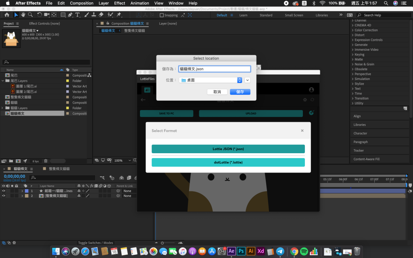The height and width of the screenshot is (258, 413).
Task: Open the Effect menu
Action: pyautogui.click(x=119, y=3)
